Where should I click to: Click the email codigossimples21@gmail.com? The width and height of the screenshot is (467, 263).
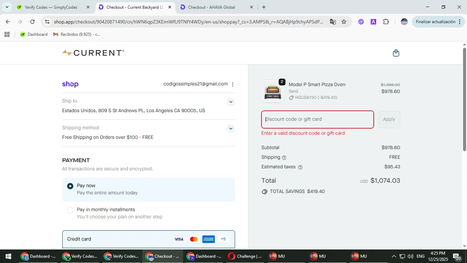(195, 84)
